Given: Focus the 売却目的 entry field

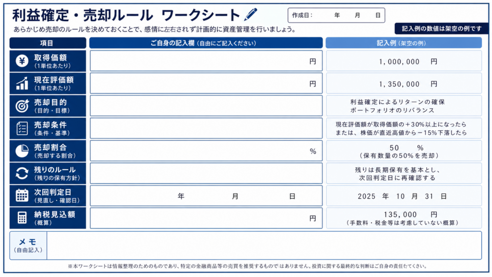Looking at the screenshot, I should [x=206, y=106].
